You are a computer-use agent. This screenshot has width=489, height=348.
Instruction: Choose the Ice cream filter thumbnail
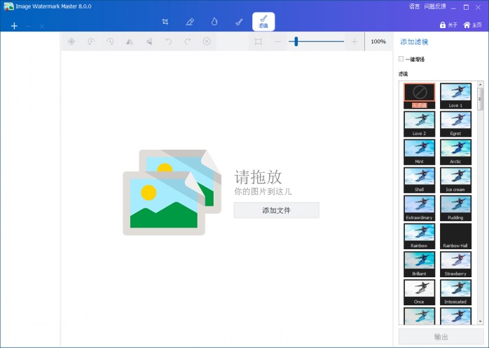[455, 179]
